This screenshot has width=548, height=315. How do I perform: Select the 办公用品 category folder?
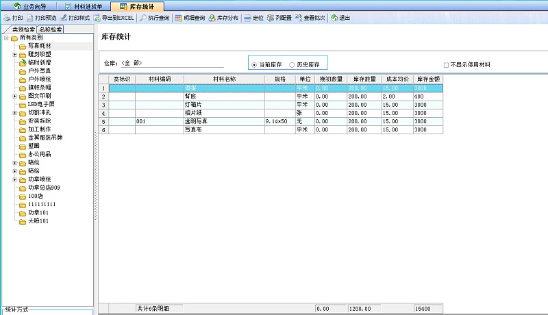[x=39, y=154]
